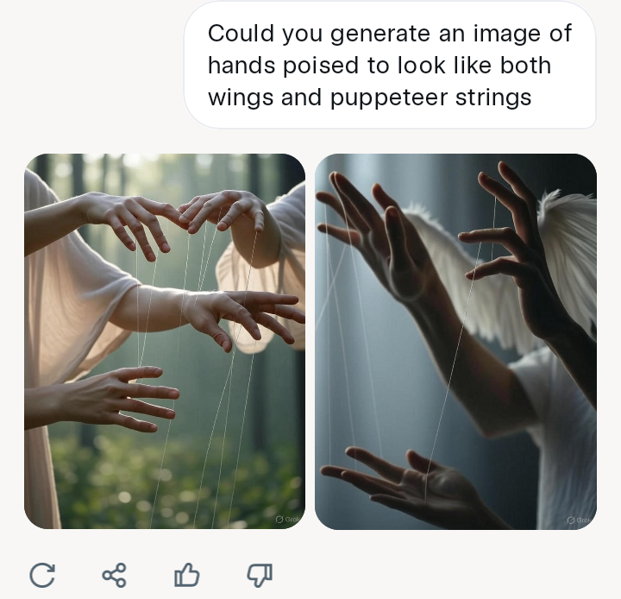The width and height of the screenshot is (621, 599).
Task: Click the word "strings" in the prompt
Action: pos(493,98)
